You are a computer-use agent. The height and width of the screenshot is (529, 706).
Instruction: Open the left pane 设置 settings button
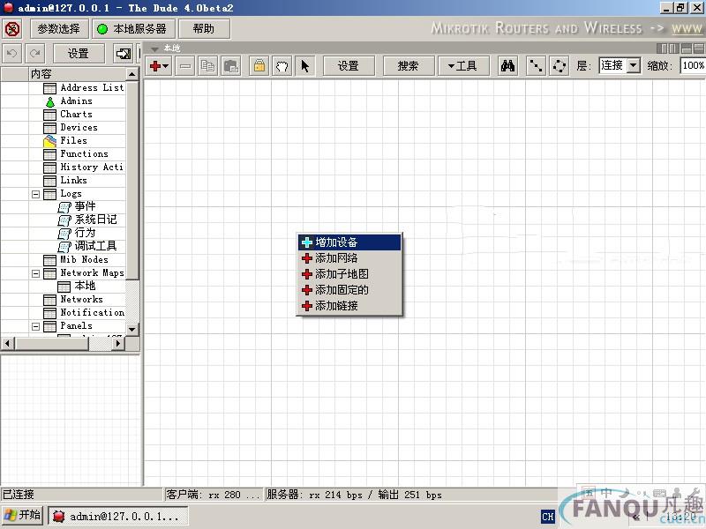(79, 54)
